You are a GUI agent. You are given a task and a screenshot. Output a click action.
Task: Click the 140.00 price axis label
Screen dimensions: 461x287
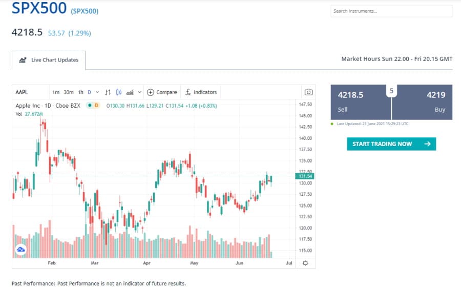(x=305, y=138)
